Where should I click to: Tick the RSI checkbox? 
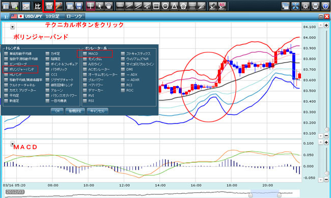(x=85, y=101)
